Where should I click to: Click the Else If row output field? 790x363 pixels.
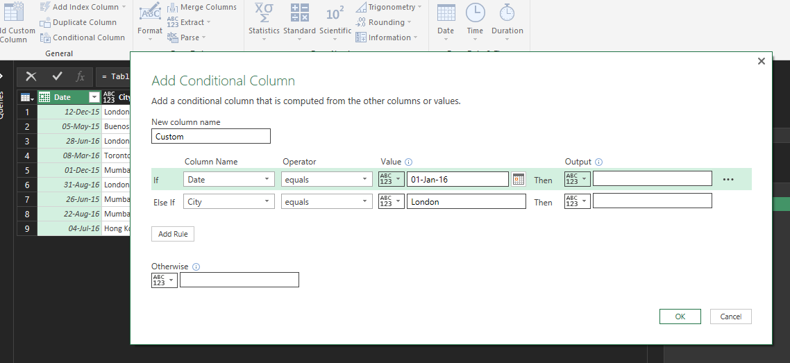click(x=653, y=201)
